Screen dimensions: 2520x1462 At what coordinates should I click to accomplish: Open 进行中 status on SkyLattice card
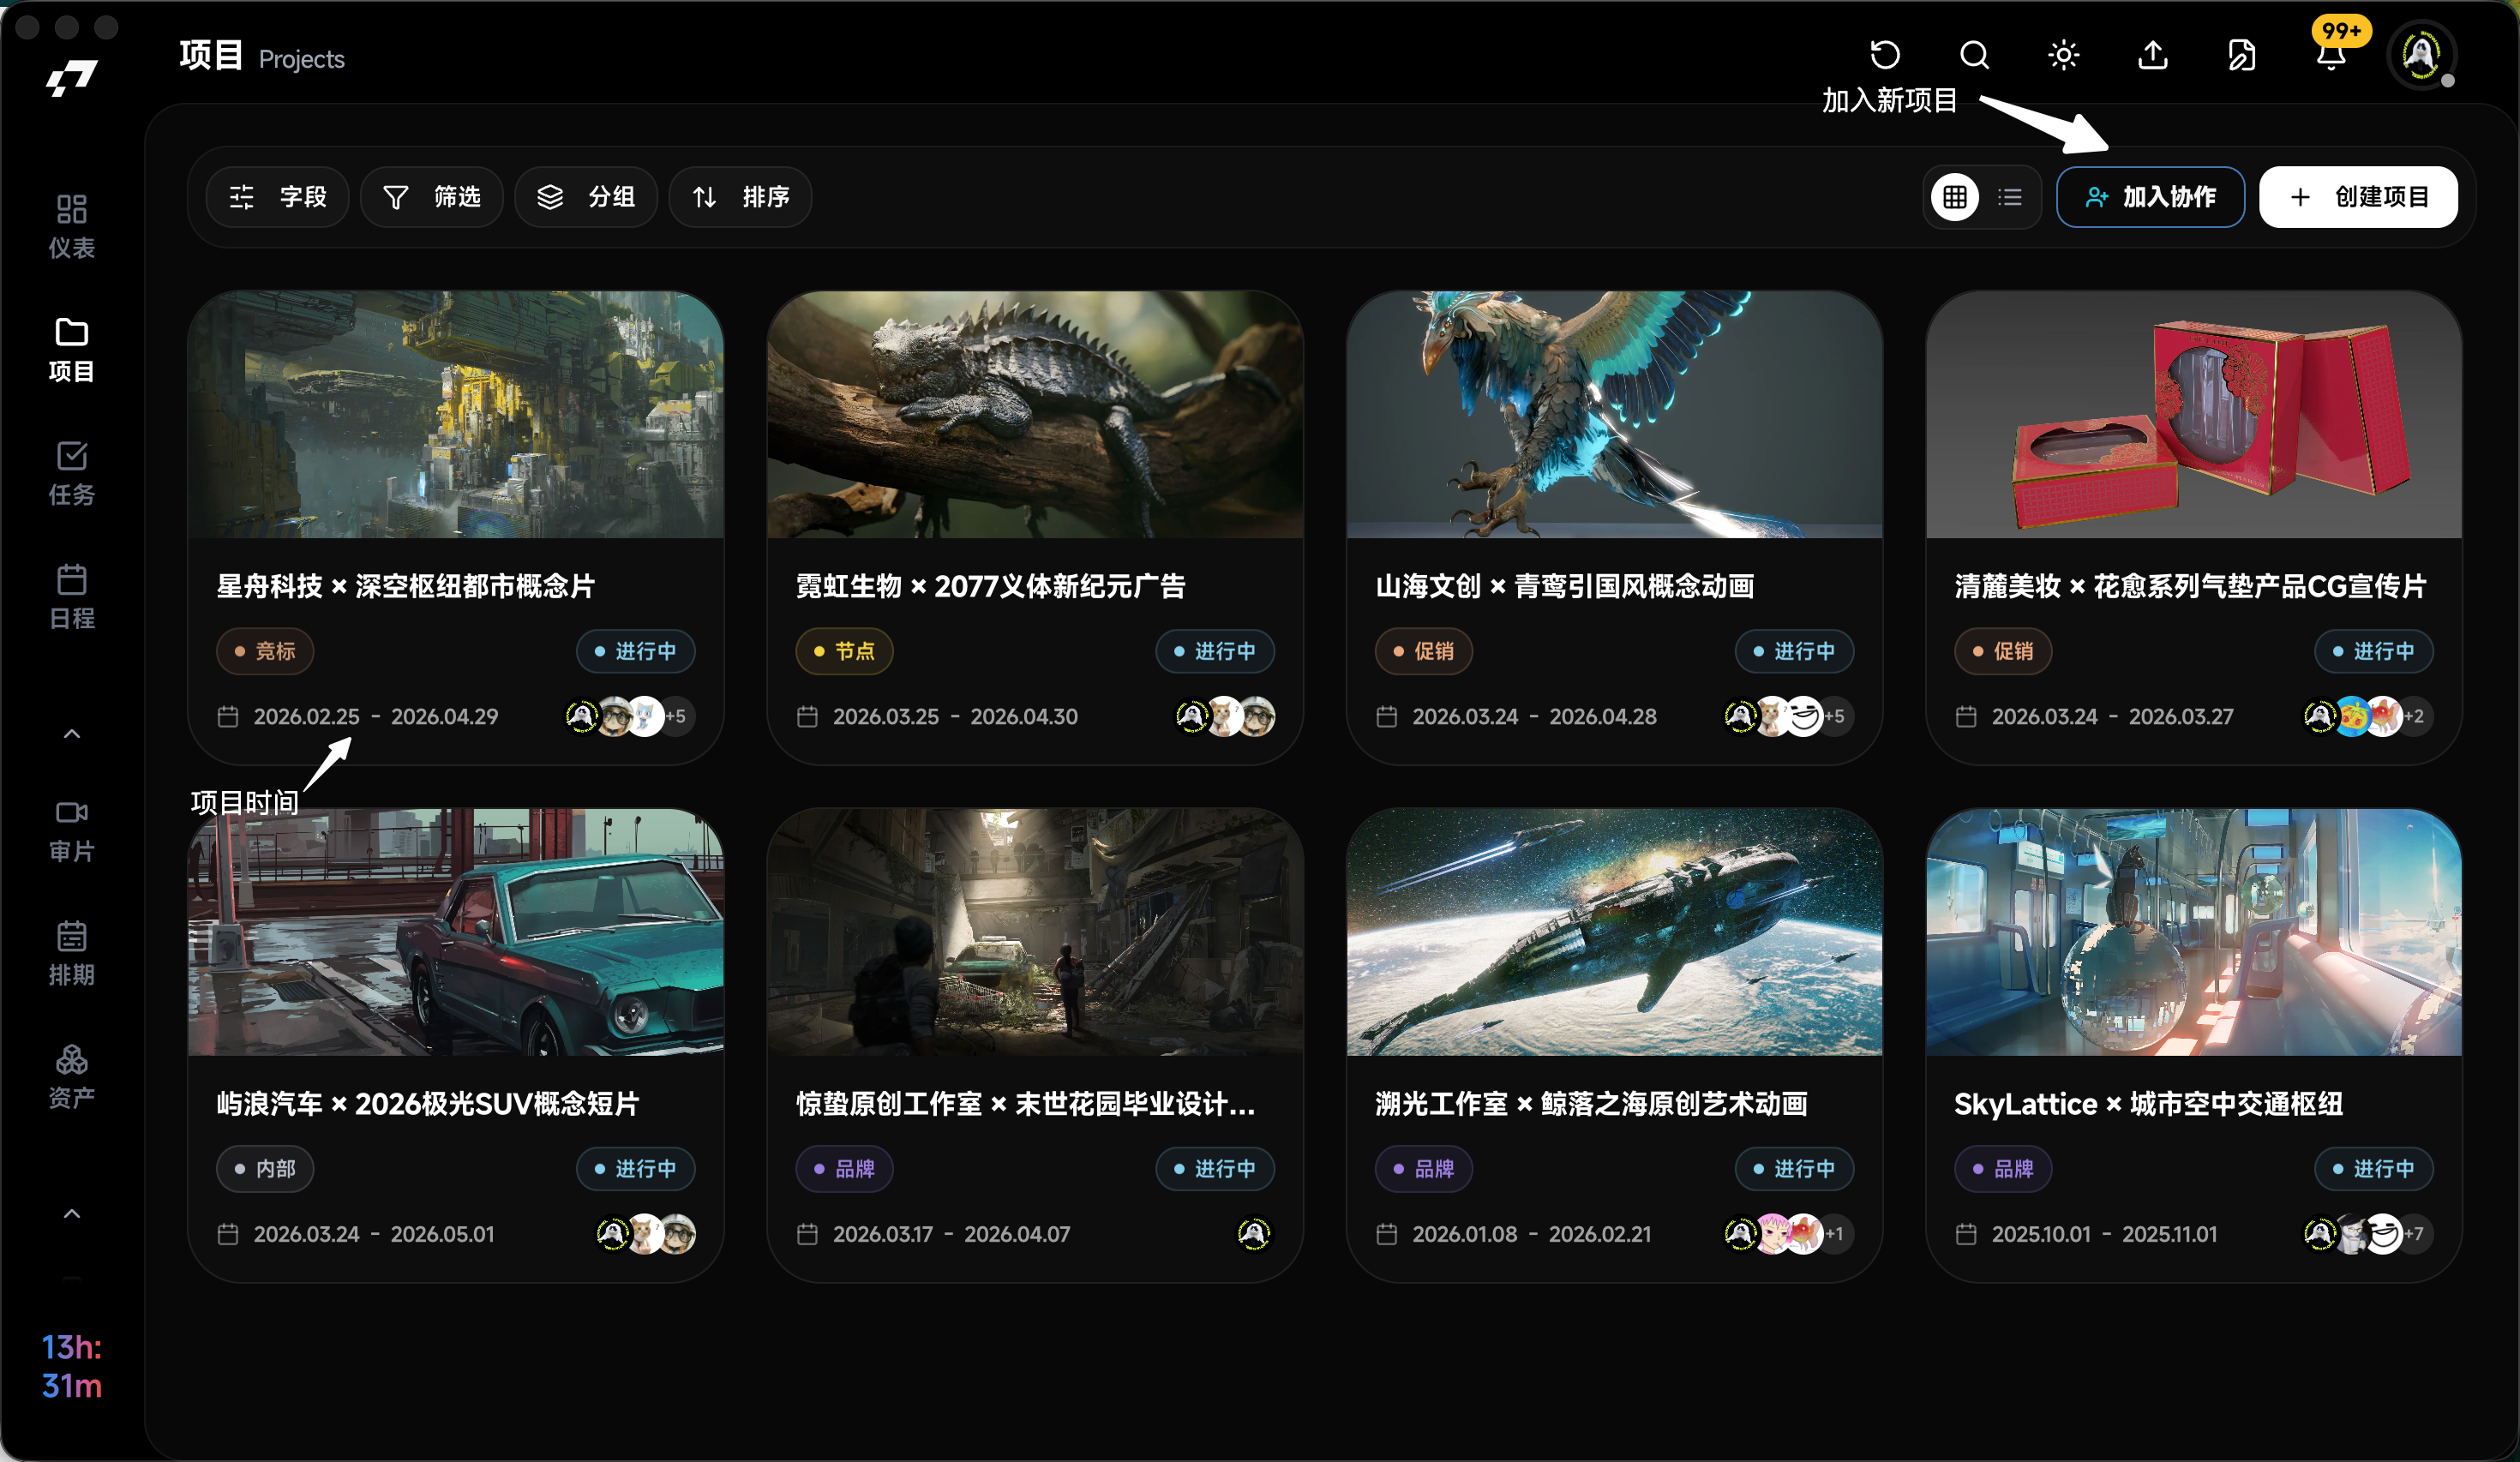tap(2373, 1169)
